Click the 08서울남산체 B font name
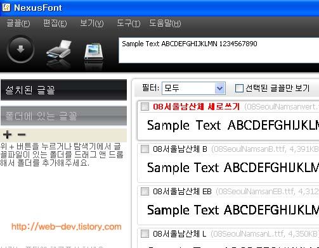 [x=180, y=149]
